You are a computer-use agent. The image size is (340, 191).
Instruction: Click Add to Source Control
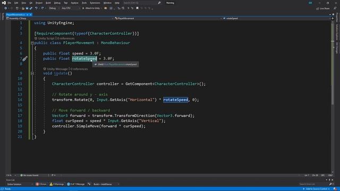tap(317, 189)
